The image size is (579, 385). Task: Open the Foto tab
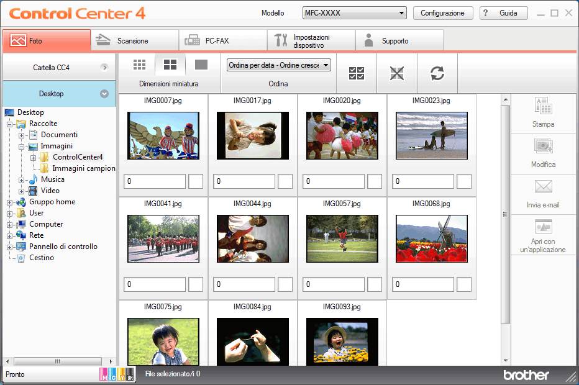coord(47,40)
